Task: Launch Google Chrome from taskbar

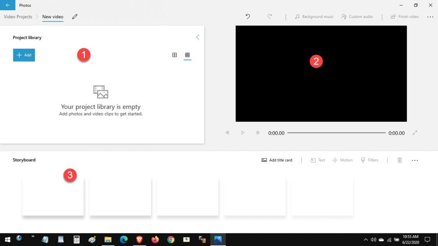Action: [x=171, y=239]
